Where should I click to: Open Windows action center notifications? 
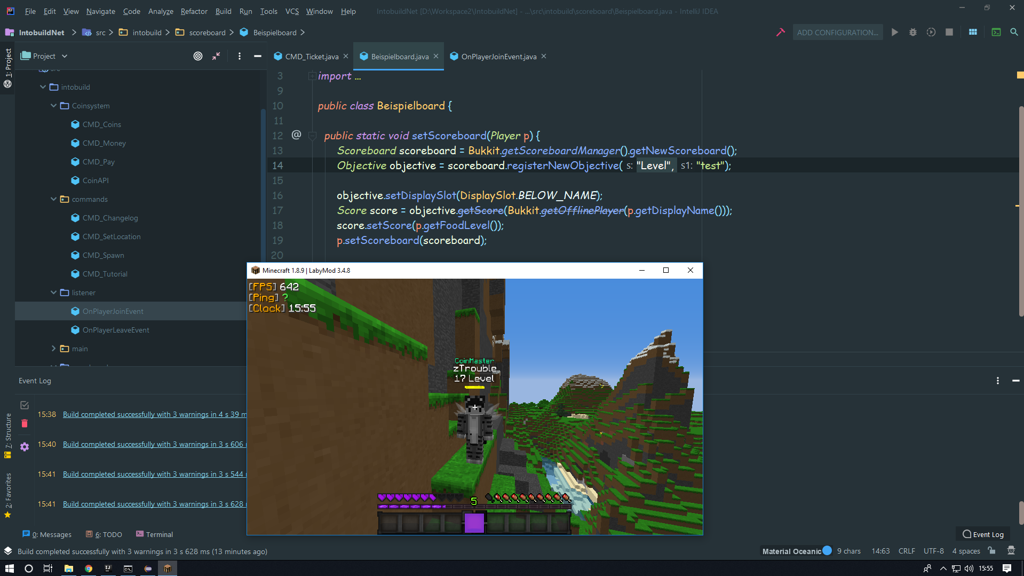1007,569
